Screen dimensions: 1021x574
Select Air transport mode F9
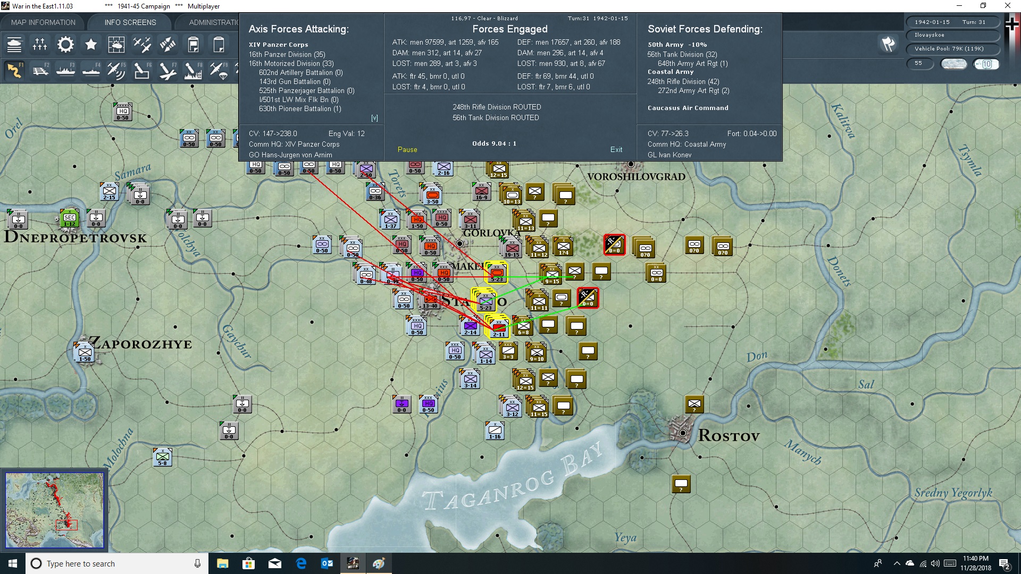click(x=219, y=71)
